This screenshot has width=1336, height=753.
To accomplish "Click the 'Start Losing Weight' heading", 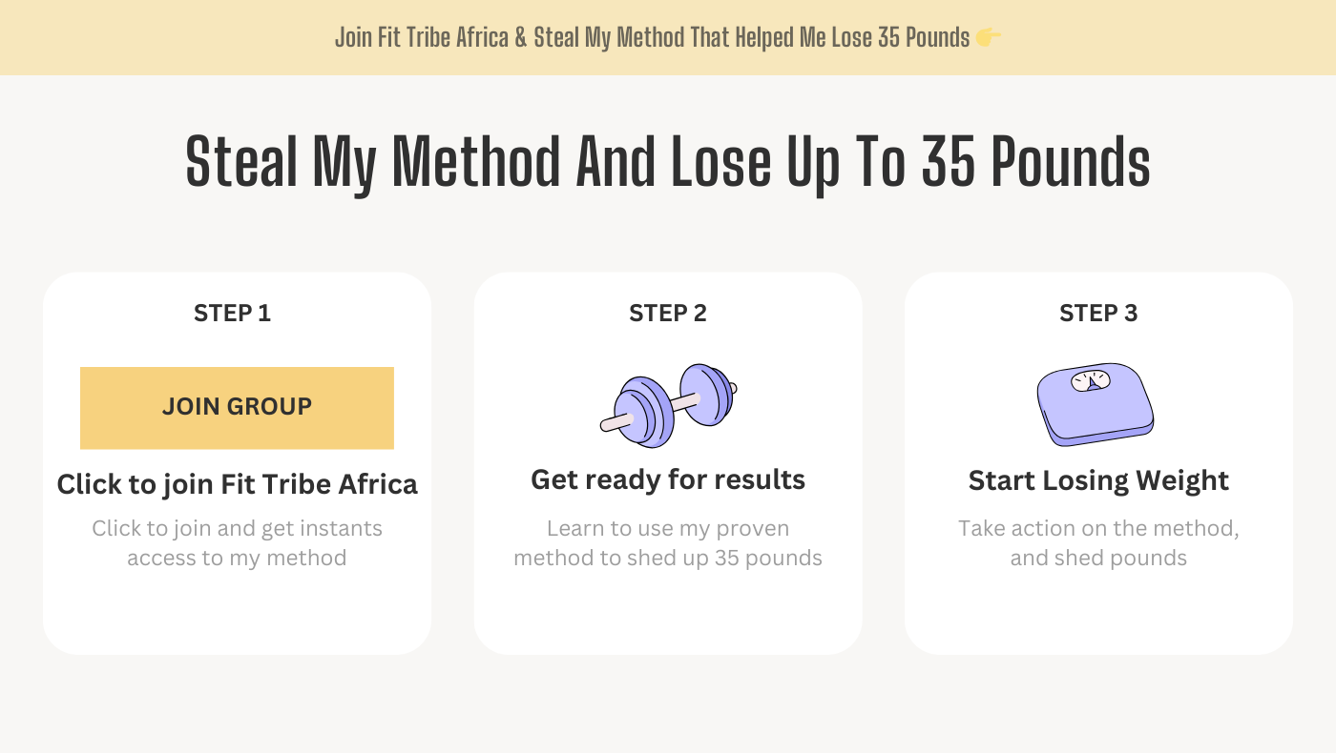I will click(x=1098, y=480).
